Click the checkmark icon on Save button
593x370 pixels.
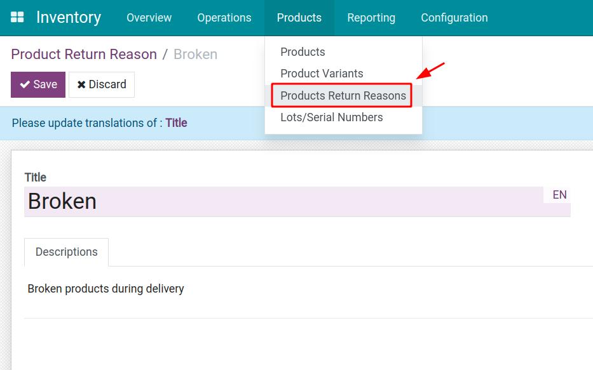[x=26, y=84]
